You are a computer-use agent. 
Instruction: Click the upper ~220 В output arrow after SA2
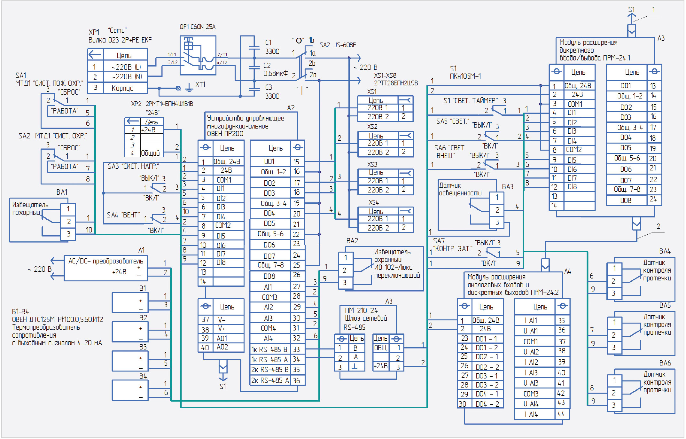click(358, 58)
